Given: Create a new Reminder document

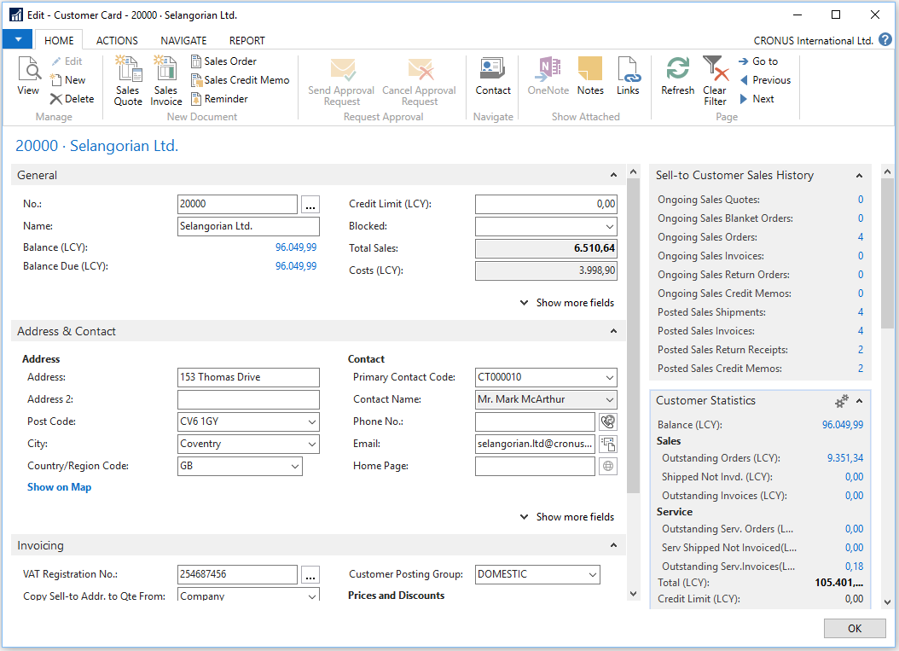Looking at the screenshot, I should (219, 99).
